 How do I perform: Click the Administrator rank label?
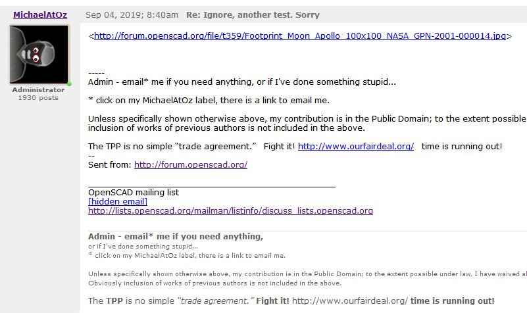38,90
